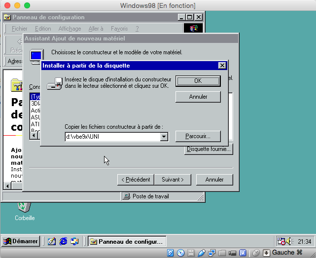The width and height of the screenshot is (316, 258).
Task: Click Control Panel folder icon in left pane
Action: (17, 85)
